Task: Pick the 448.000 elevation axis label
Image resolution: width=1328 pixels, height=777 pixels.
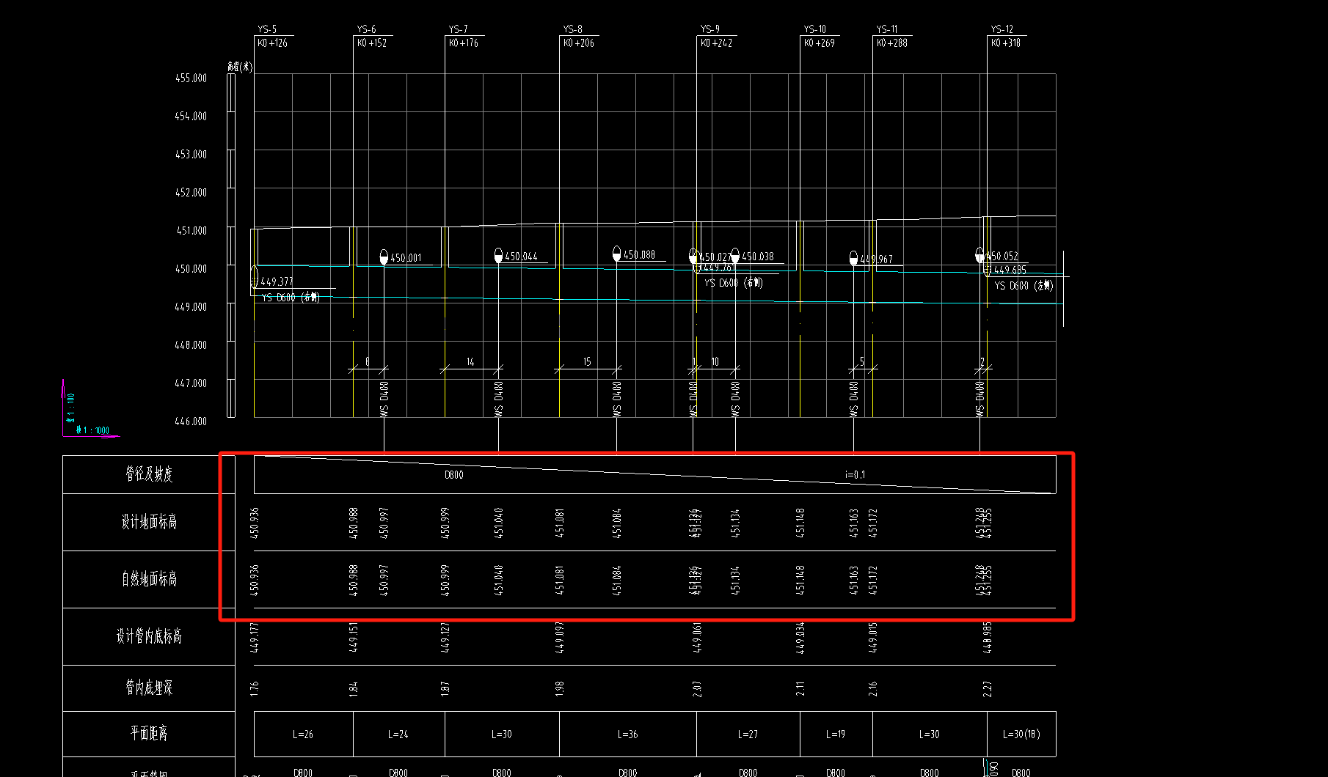Action: click(x=191, y=345)
